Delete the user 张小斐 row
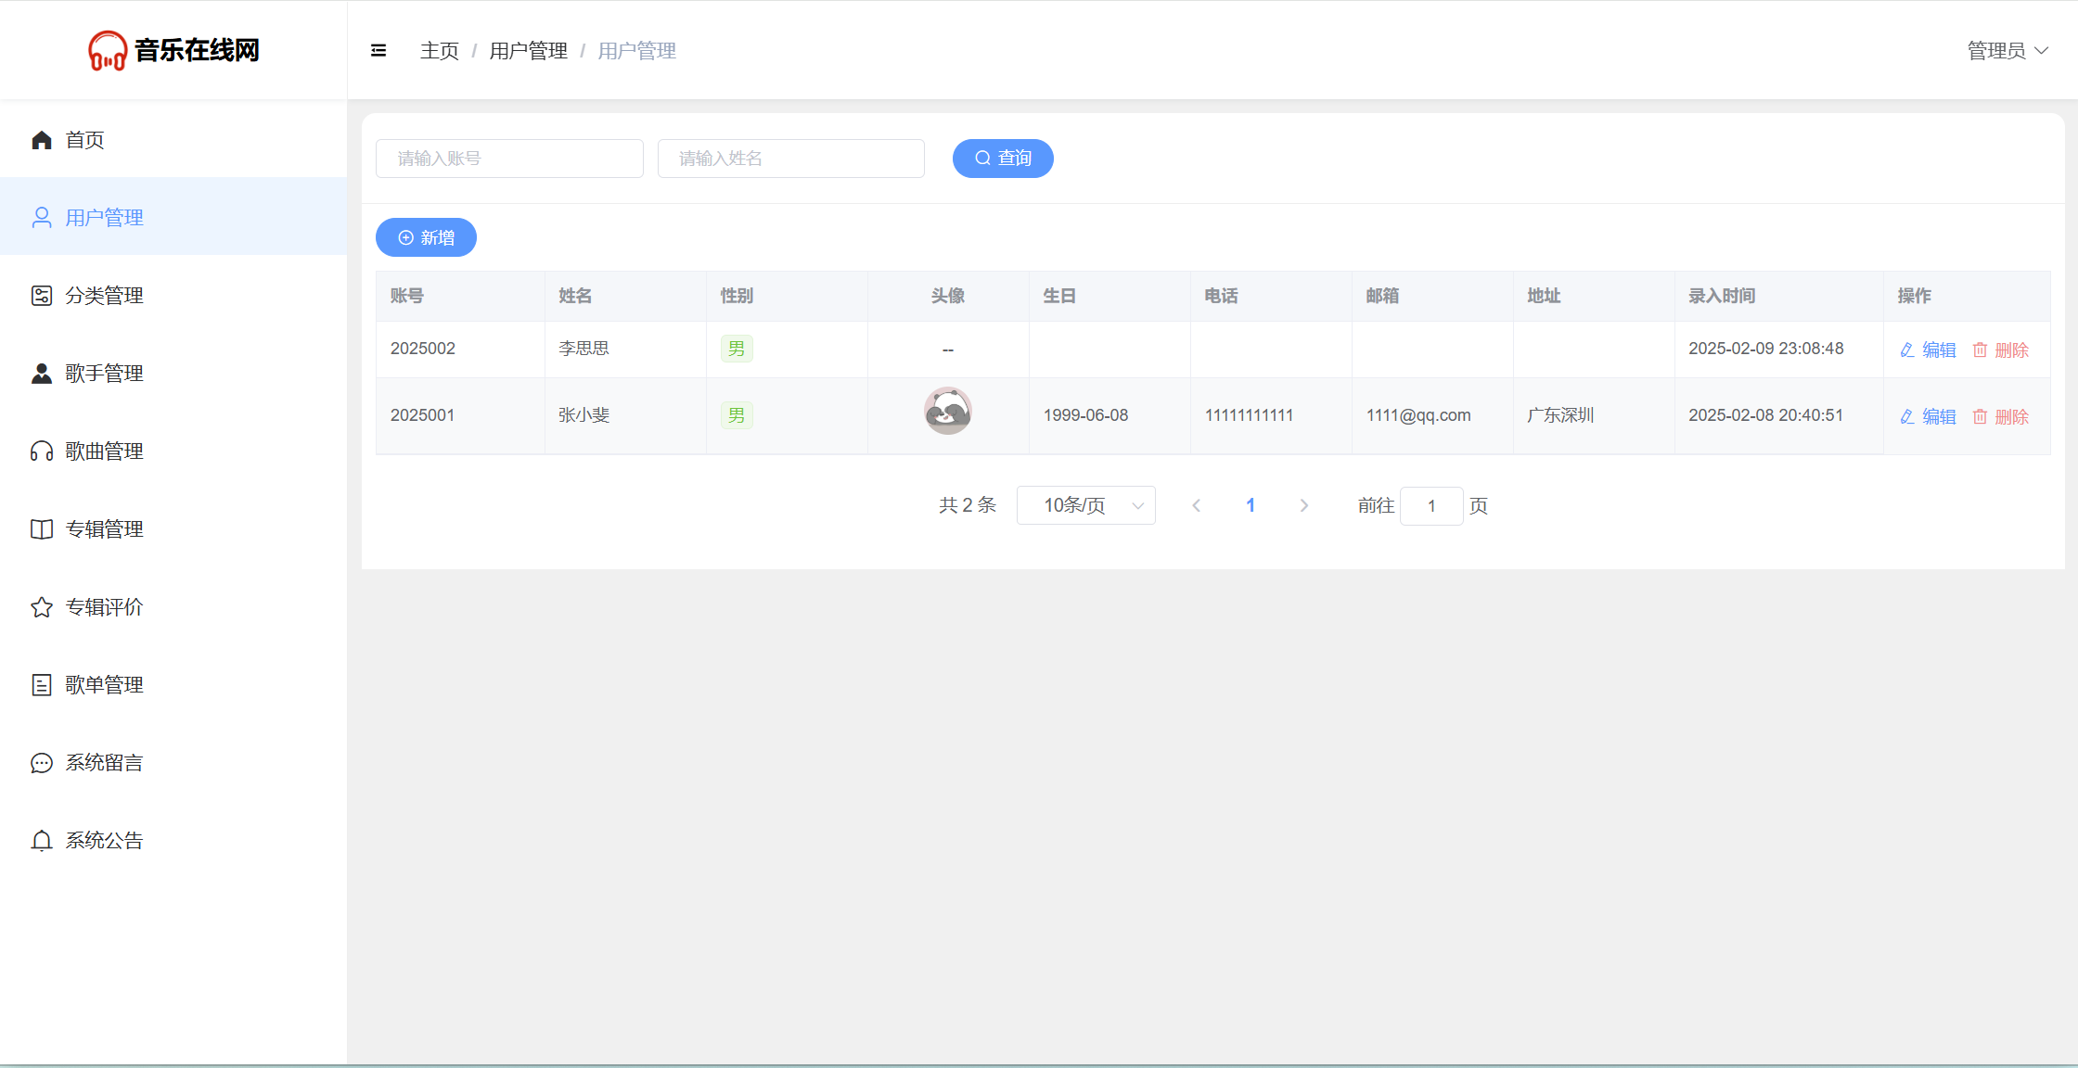 [x=2001, y=416]
